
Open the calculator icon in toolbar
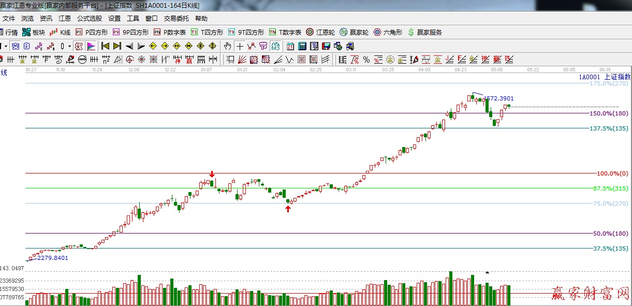click(302, 46)
